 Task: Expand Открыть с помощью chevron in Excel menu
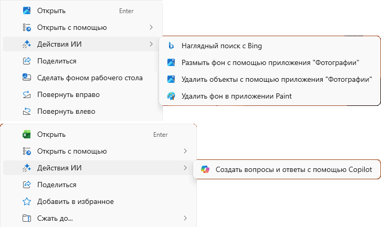click(185, 151)
